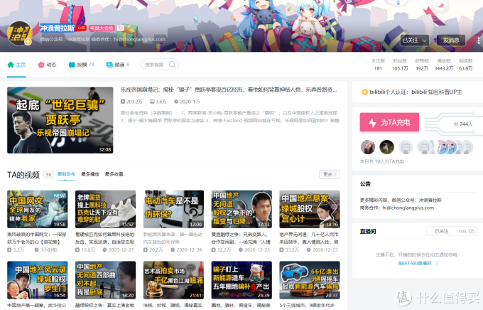Send a message with 发消息 button
This screenshot has width=483, height=310.
tap(451, 40)
